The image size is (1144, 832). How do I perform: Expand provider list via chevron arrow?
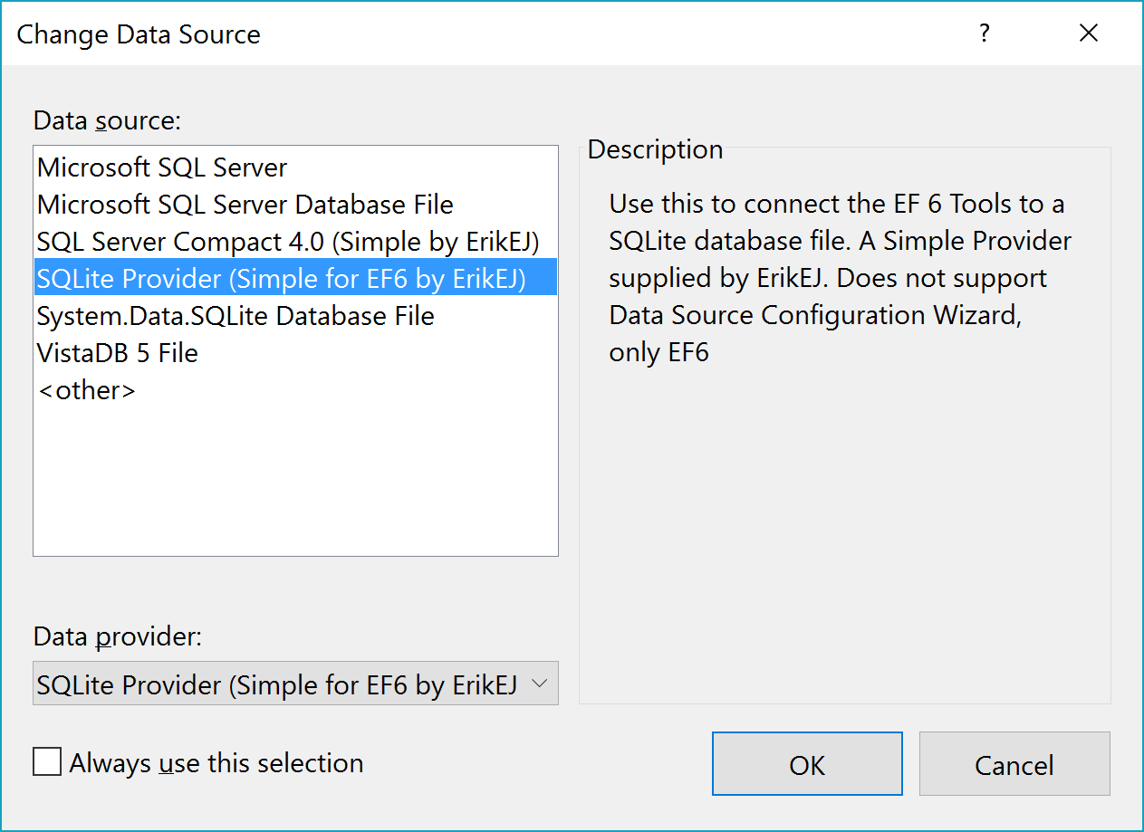click(539, 684)
